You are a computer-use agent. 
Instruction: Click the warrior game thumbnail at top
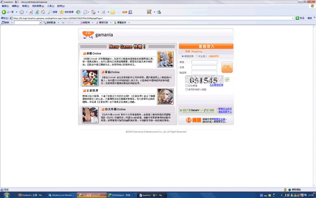coord(165,59)
